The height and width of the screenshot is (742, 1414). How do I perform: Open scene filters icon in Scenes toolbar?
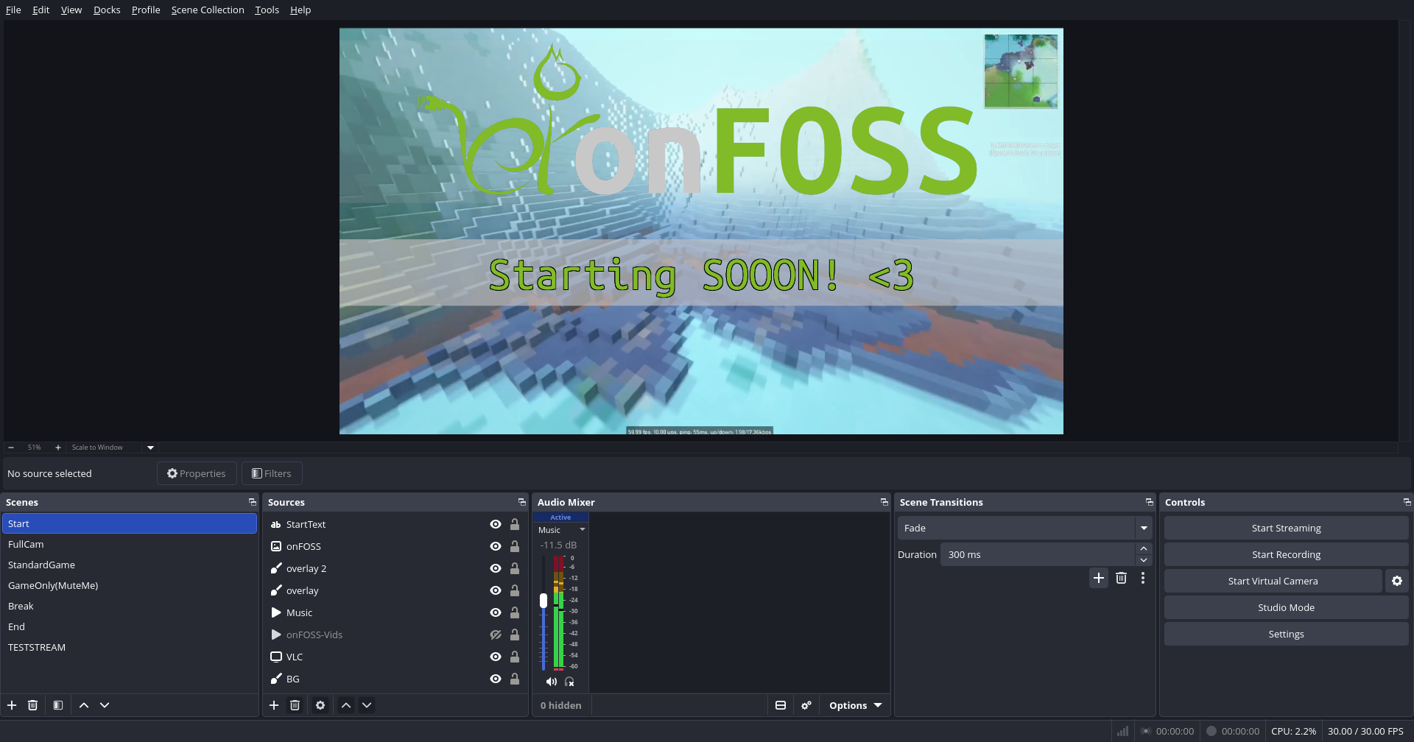pyautogui.click(x=58, y=705)
